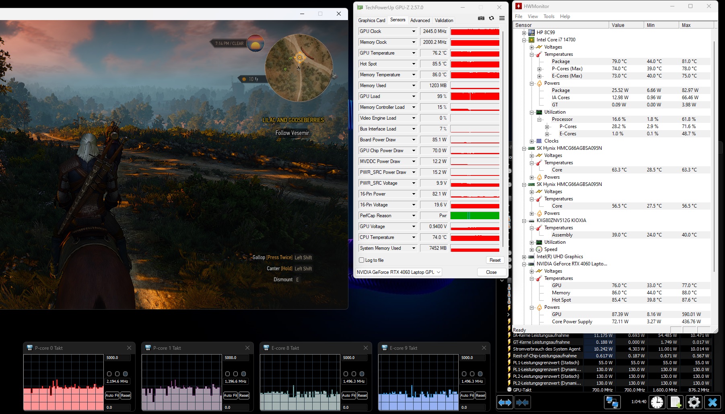This screenshot has height=414, width=725.
Task: Click the Reset button in GPU-Z
Action: tap(495, 260)
